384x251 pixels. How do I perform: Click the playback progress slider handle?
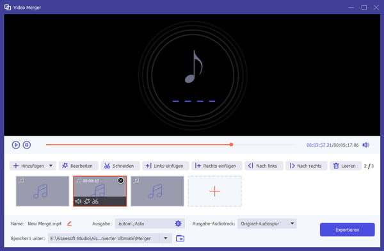231,145
